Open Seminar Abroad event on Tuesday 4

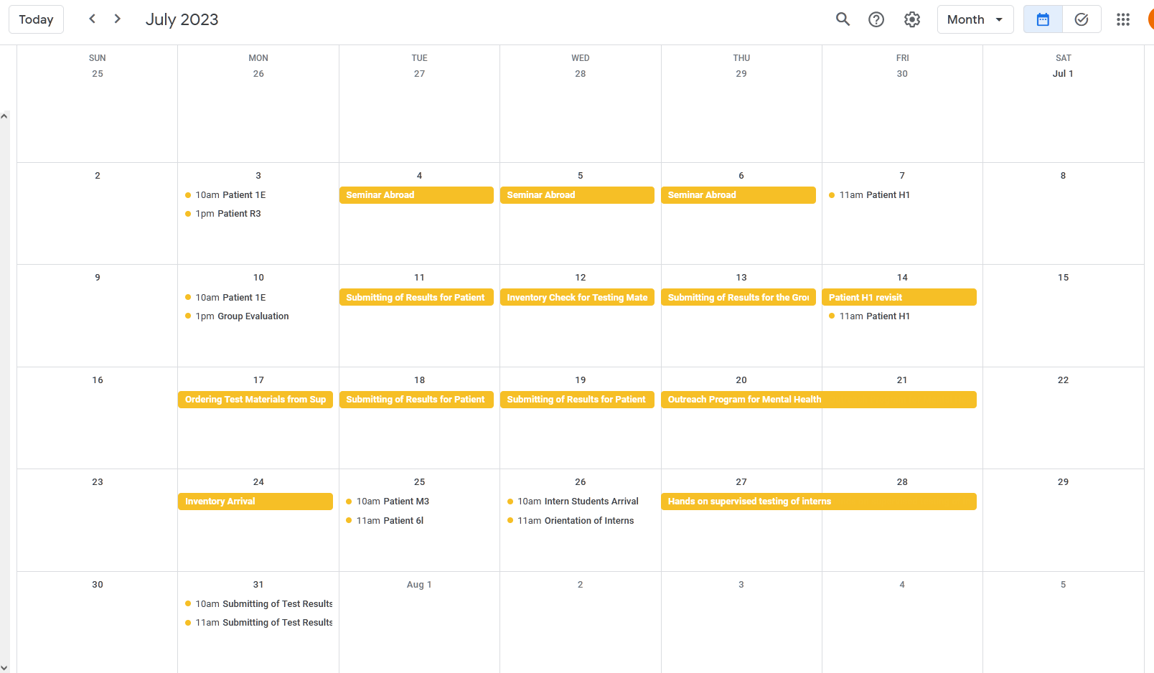416,195
